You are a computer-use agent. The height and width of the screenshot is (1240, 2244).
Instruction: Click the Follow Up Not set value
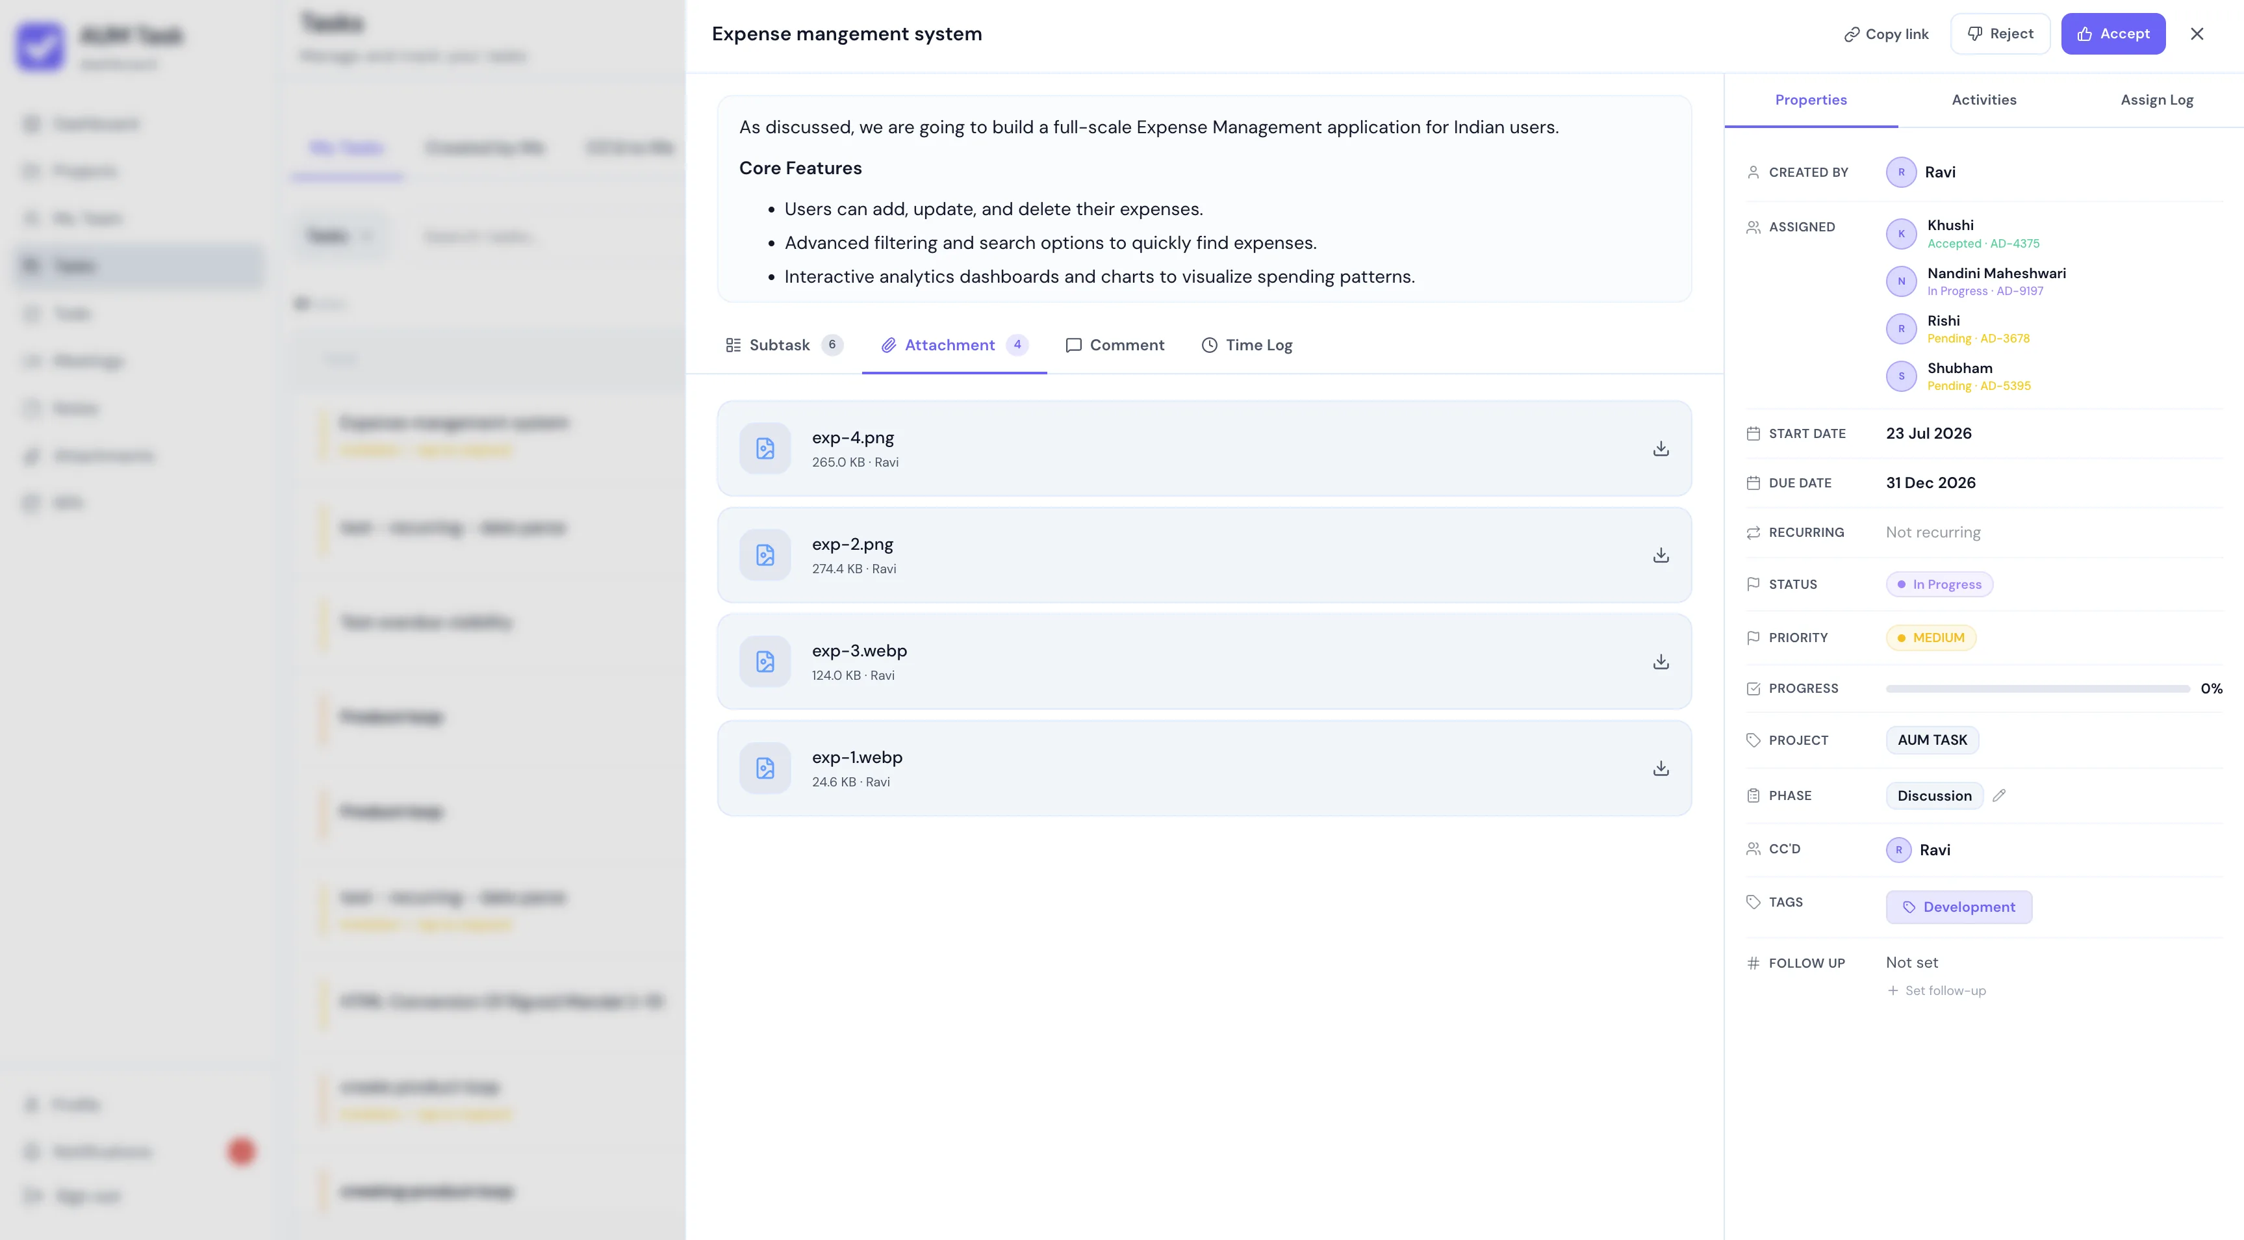pos(1911,963)
